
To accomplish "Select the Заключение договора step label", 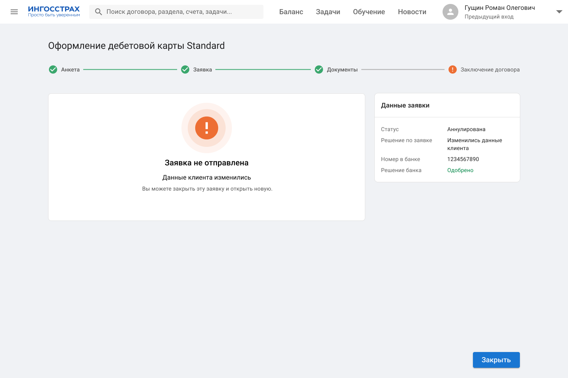I will coord(490,70).
